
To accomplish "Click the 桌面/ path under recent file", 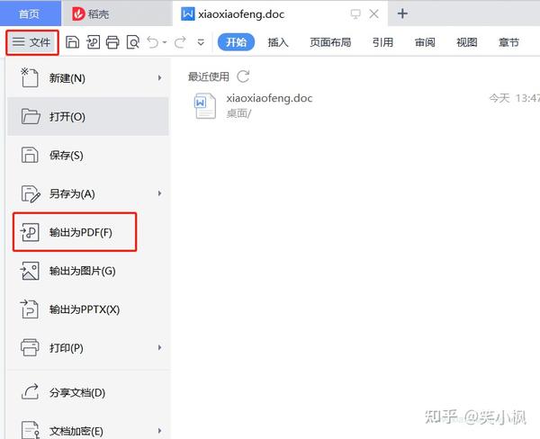I will click(239, 113).
